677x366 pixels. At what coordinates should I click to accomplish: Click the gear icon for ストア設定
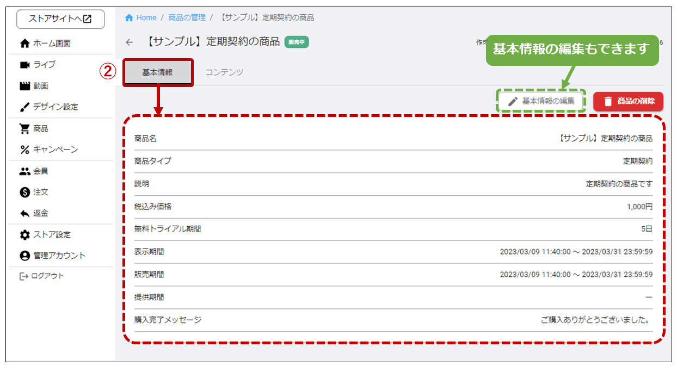[24, 235]
